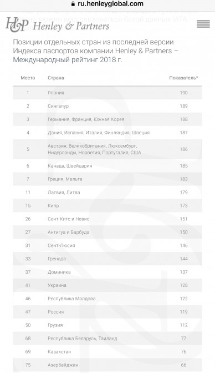The height and width of the screenshot is (373, 215).
Task: Click the Канада, Швейцария row
Action: coord(107,166)
